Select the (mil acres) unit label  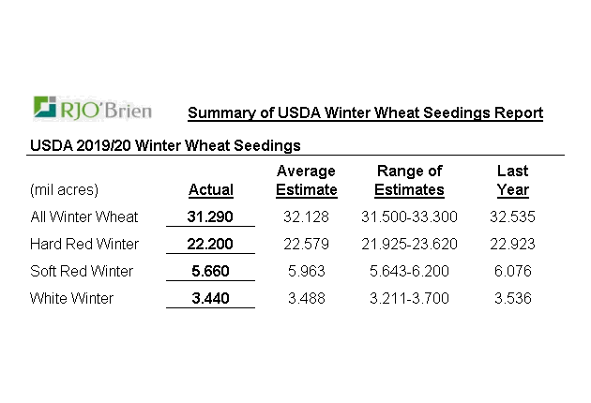(64, 189)
